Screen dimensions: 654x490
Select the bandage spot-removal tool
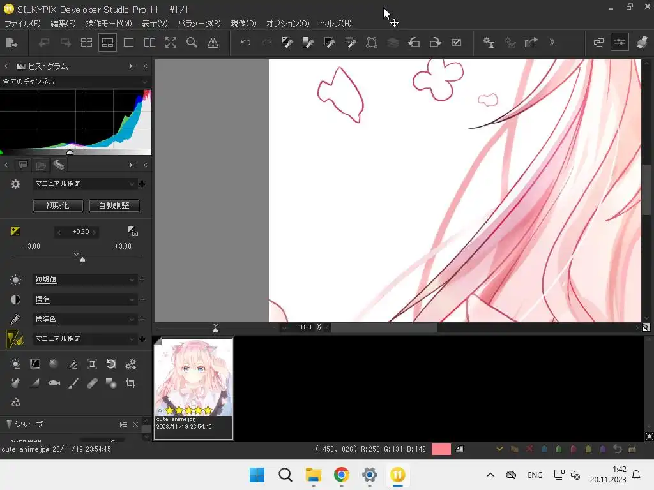pyautogui.click(x=92, y=383)
